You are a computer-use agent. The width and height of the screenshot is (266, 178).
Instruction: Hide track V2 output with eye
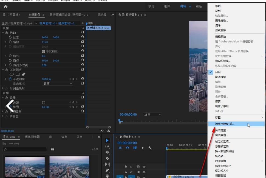click(144, 172)
